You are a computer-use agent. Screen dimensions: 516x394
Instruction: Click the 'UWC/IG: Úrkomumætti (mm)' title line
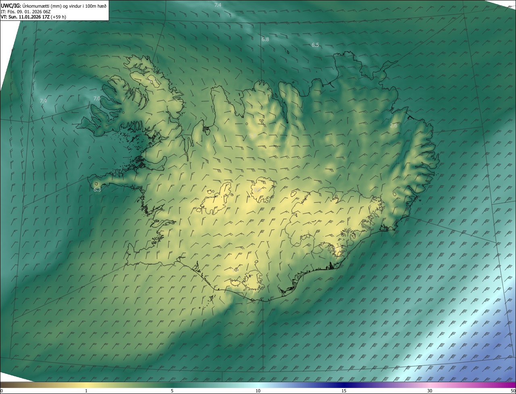click(x=54, y=6)
